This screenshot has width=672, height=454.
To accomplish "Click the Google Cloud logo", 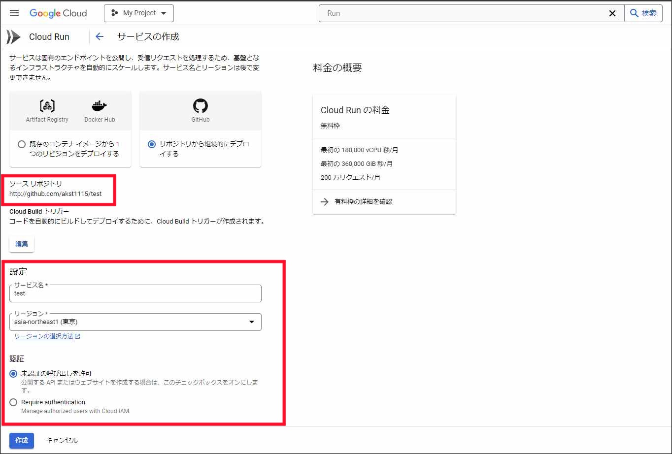I will click(58, 13).
